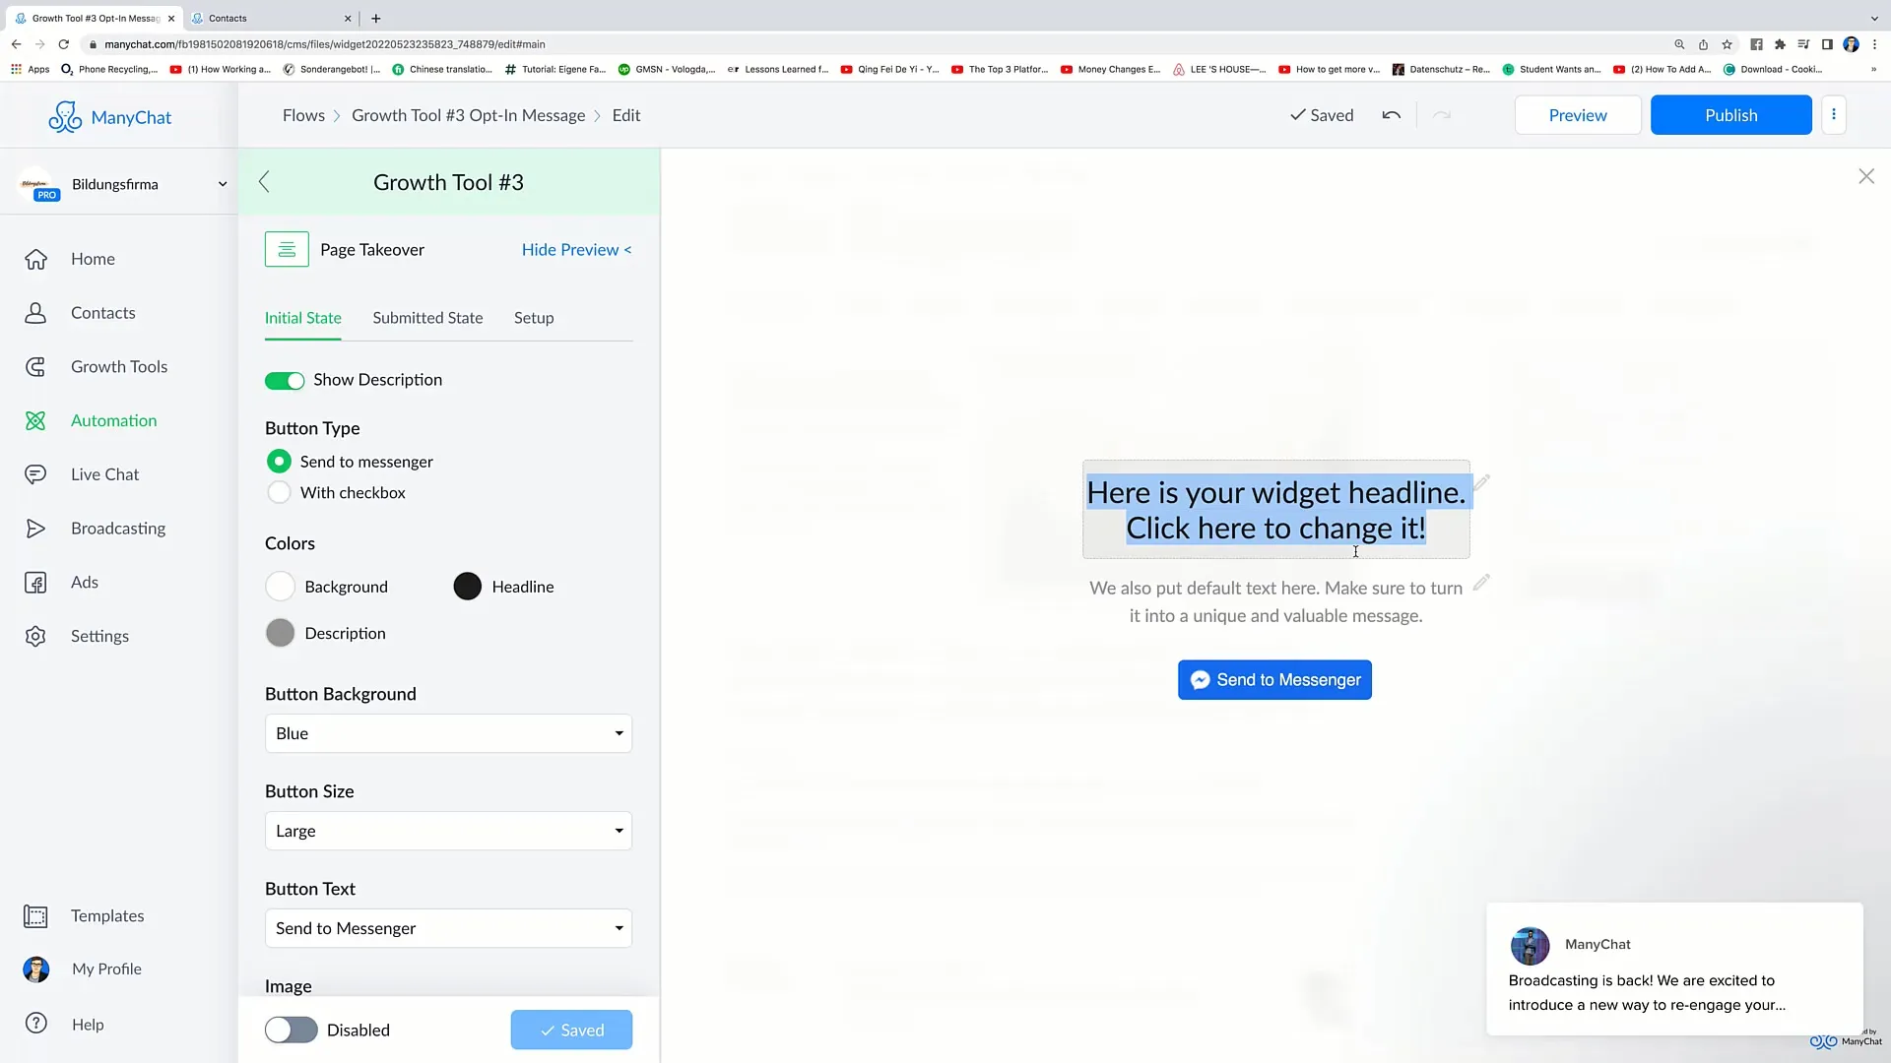Click the Ads sidebar icon

[33, 582]
